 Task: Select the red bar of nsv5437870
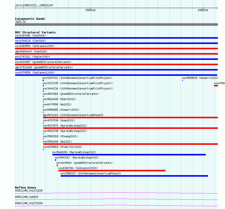[131, 128]
